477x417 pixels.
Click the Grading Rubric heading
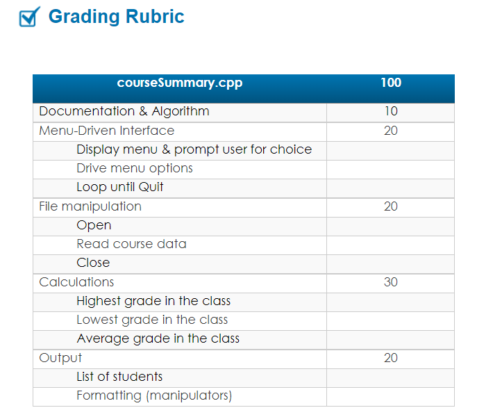pos(116,16)
